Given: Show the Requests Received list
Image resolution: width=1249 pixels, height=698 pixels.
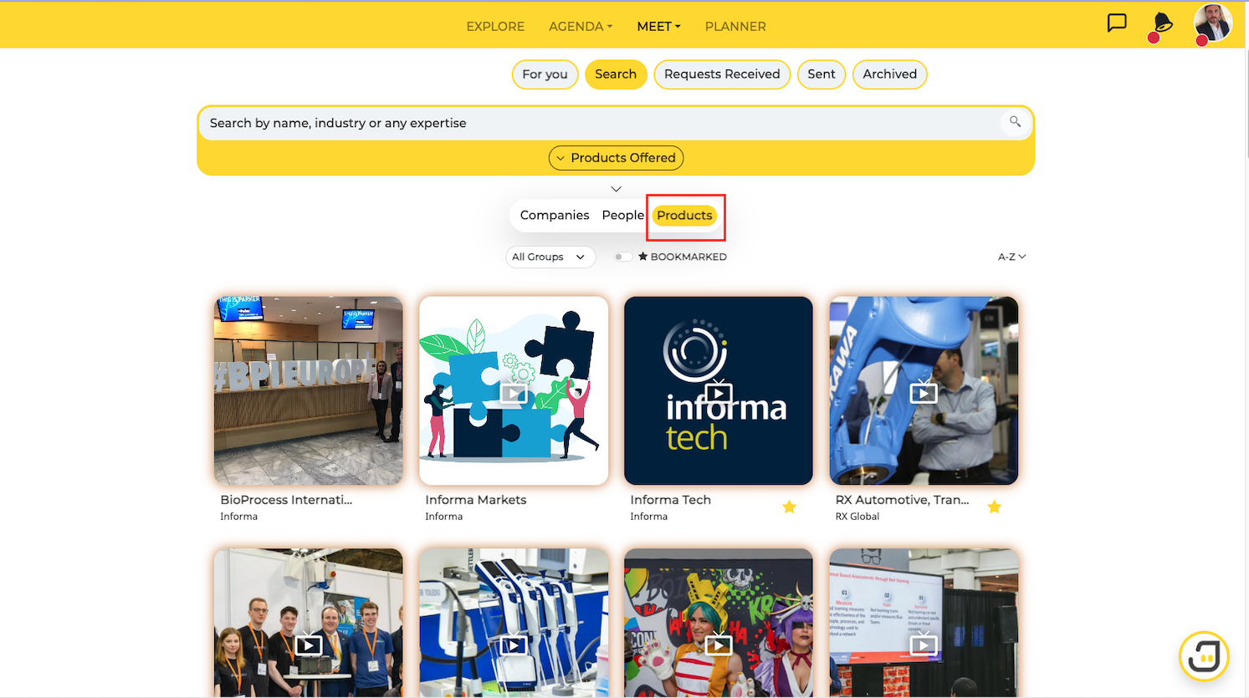Looking at the screenshot, I should point(722,74).
